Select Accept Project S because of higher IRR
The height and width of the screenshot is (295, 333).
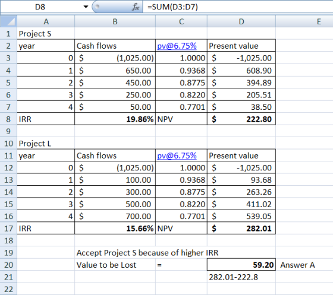click(147, 253)
